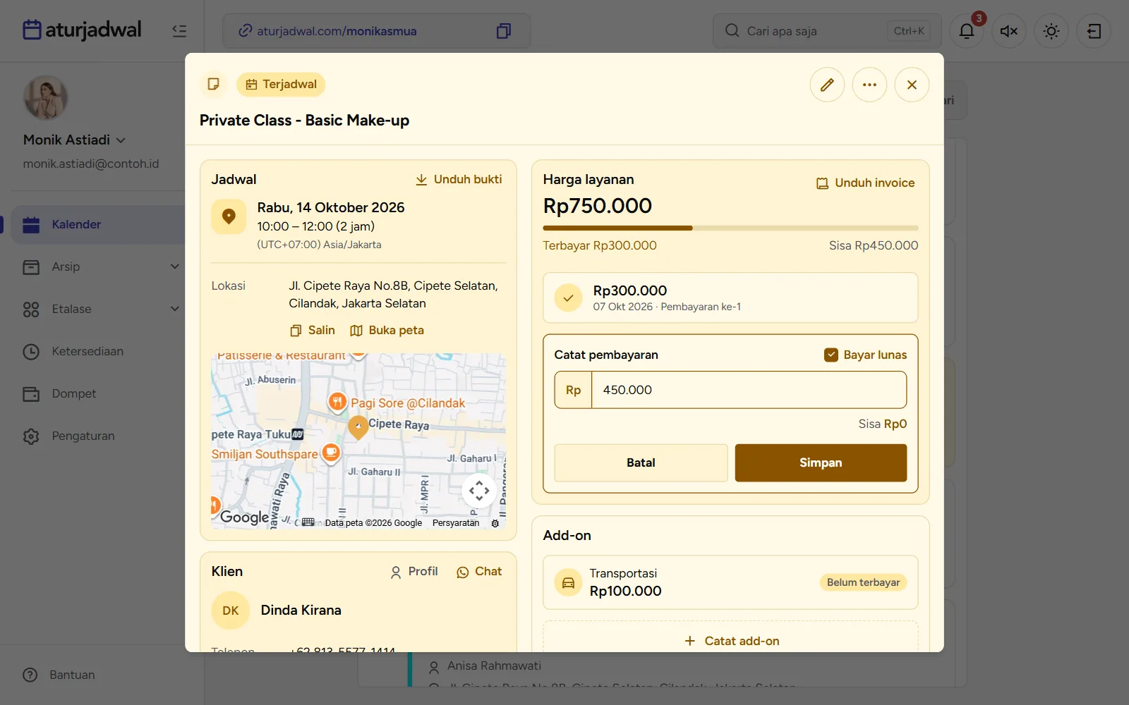Toggle the muted sound icon
1129x705 pixels.
tap(1009, 31)
